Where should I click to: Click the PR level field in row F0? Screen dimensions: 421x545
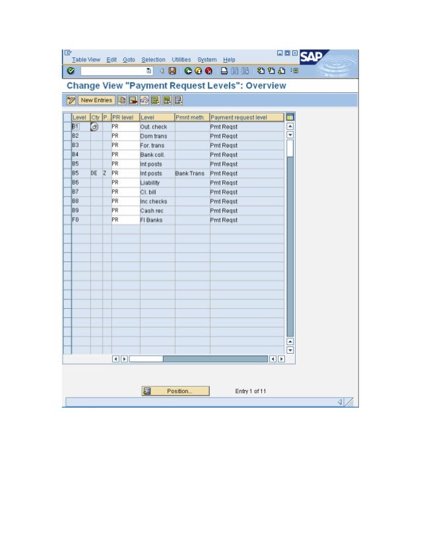pyautogui.click(x=125, y=220)
